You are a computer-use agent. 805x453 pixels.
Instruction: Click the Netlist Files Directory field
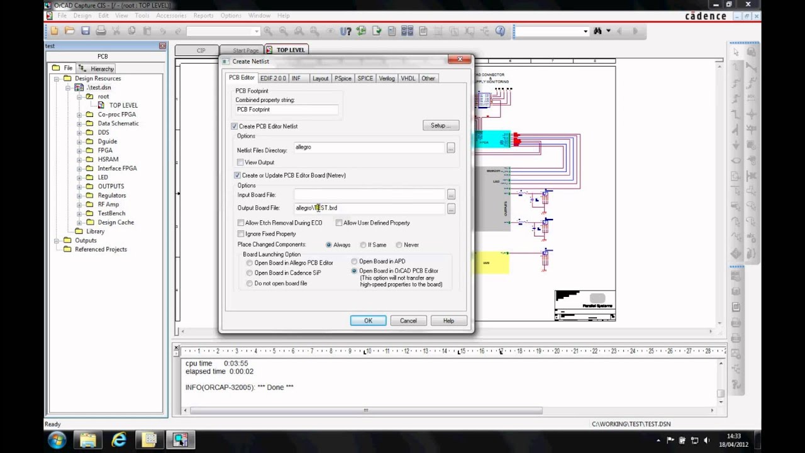coord(370,148)
